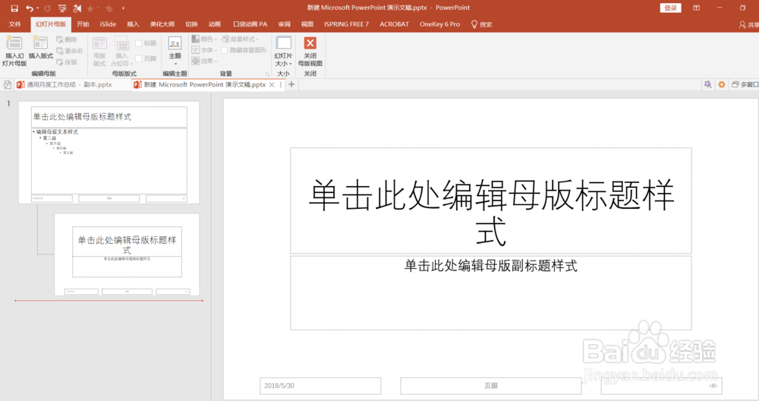
Task: Switch to the 审阅 tab
Action: (284, 24)
